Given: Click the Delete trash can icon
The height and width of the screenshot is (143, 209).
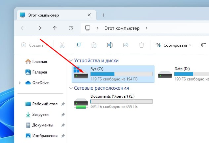Looking at the screenshot, I should coord(142,45).
